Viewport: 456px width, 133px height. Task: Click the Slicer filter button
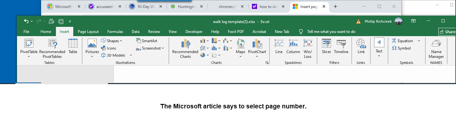pyautogui.click(x=326, y=46)
